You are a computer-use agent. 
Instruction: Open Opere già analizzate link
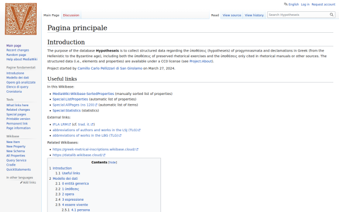coord(21,82)
